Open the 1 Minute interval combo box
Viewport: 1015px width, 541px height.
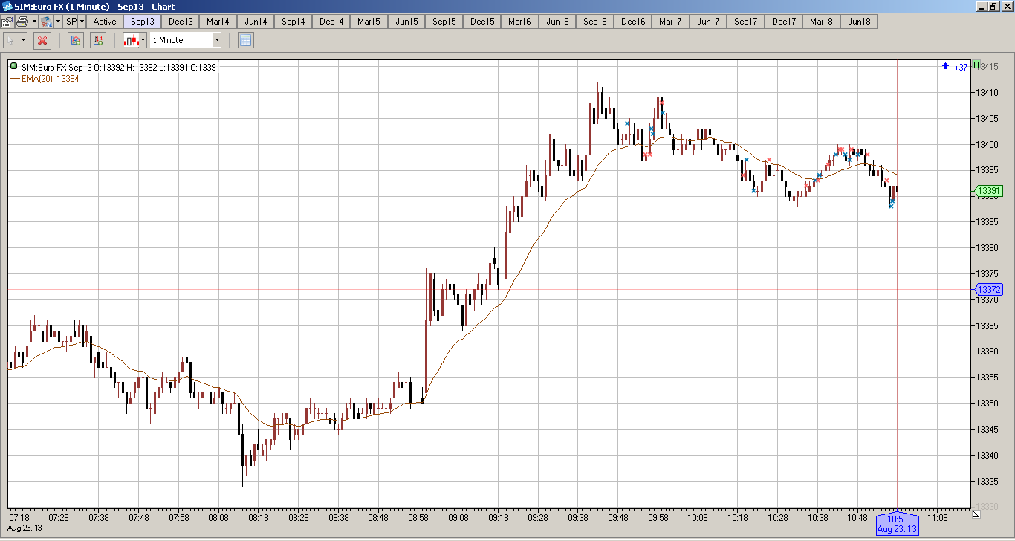click(x=186, y=40)
